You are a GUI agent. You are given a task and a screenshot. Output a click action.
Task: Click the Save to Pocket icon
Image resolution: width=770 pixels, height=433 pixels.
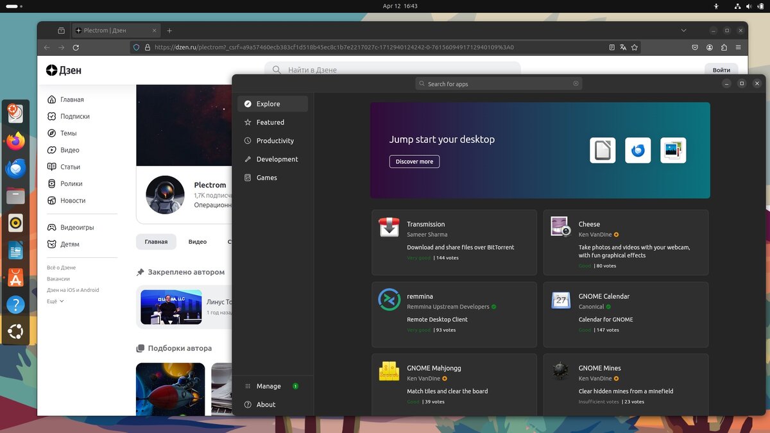click(695, 47)
